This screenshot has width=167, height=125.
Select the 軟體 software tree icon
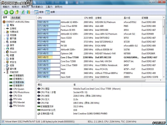(x=8, y=59)
